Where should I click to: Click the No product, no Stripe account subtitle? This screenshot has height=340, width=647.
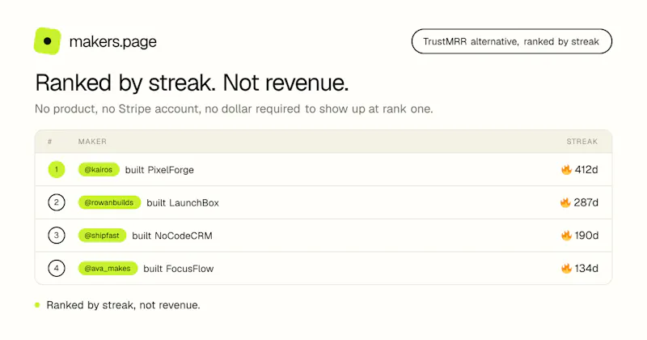pyautogui.click(x=234, y=109)
